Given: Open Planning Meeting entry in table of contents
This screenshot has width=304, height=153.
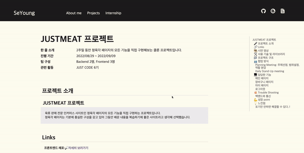Looking at the screenshot, I should point(277,66).
